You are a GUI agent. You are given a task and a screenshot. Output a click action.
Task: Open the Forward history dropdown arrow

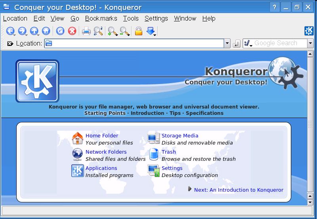(26, 36)
